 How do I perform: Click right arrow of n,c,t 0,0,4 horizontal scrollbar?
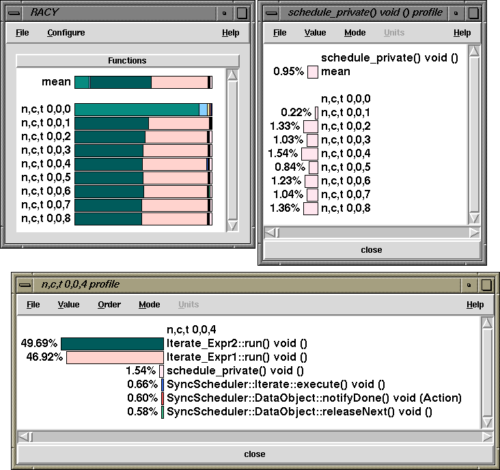(x=487, y=437)
